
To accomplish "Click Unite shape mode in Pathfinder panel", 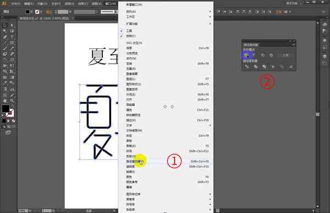I will (x=246, y=55).
